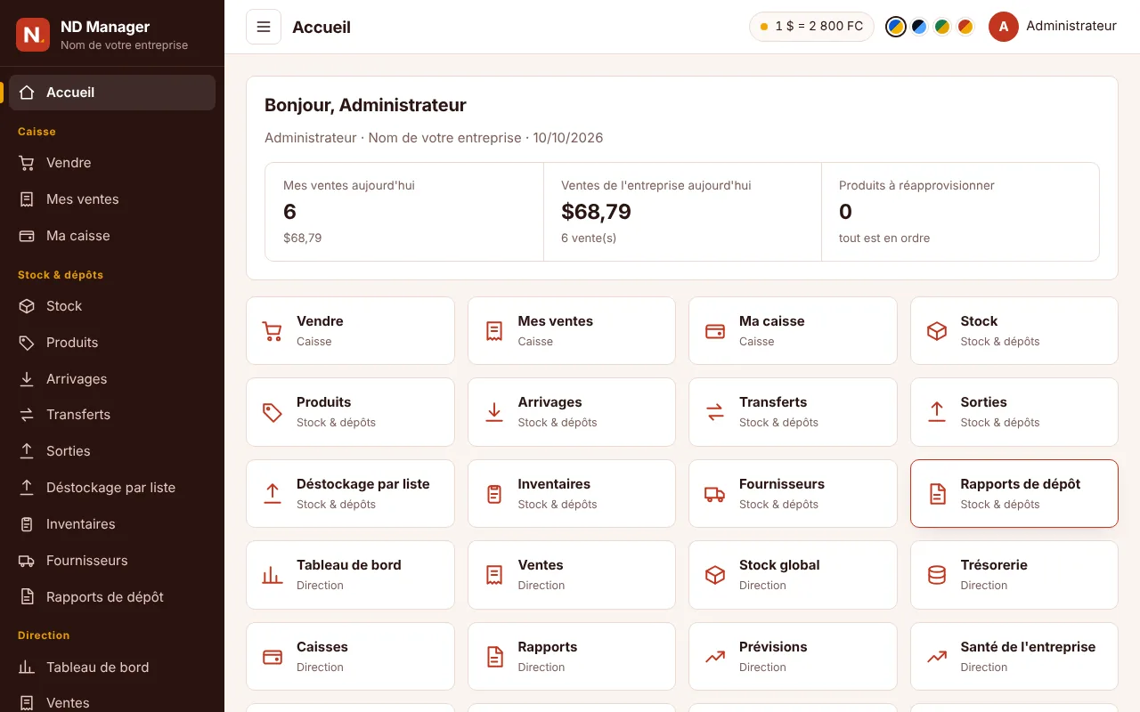1140x712 pixels.
Task: Select the blue and yellow theme swatch
Action: click(x=896, y=27)
